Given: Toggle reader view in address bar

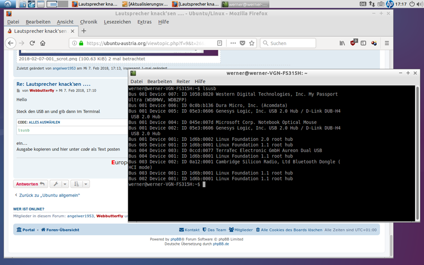Looking at the screenshot, I should pyautogui.click(x=220, y=43).
